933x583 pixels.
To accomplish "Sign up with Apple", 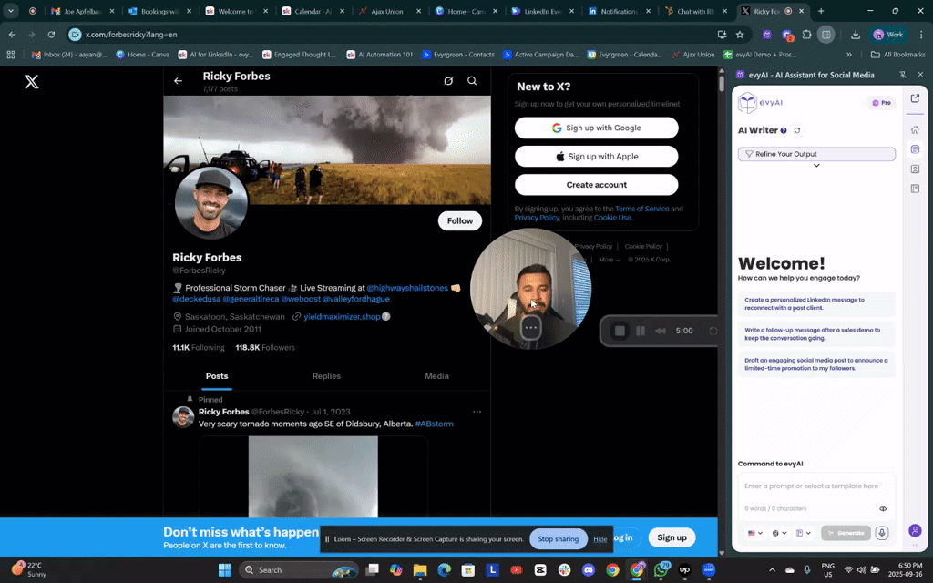I will (596, 157).
